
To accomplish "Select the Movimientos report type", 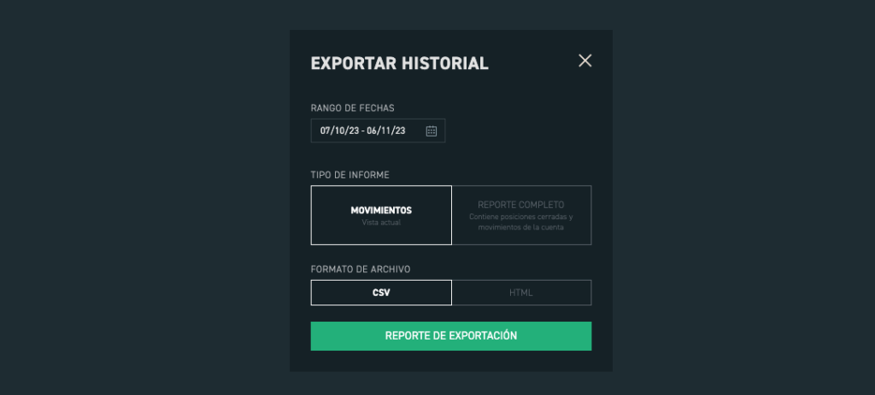I will [x=381, y=215].
